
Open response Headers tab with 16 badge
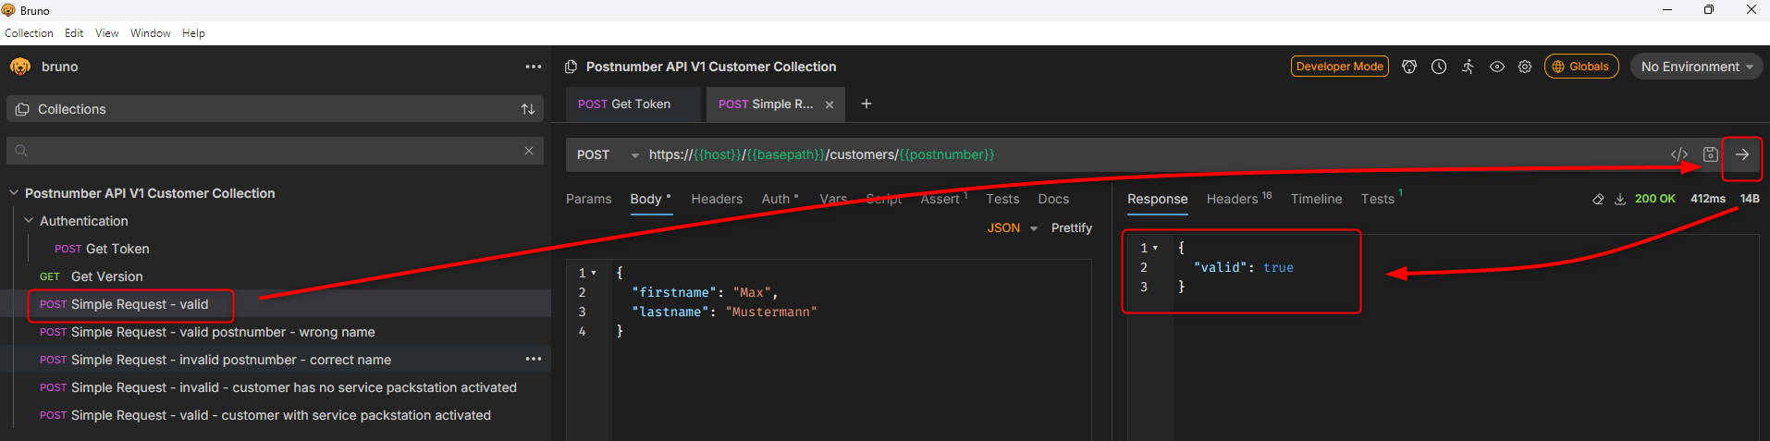1239,199
